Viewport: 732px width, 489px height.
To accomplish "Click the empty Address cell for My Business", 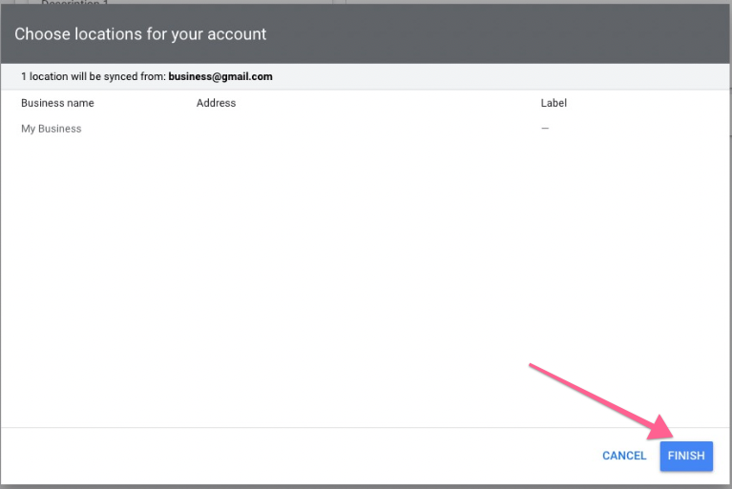I will [x=363, y=129].
